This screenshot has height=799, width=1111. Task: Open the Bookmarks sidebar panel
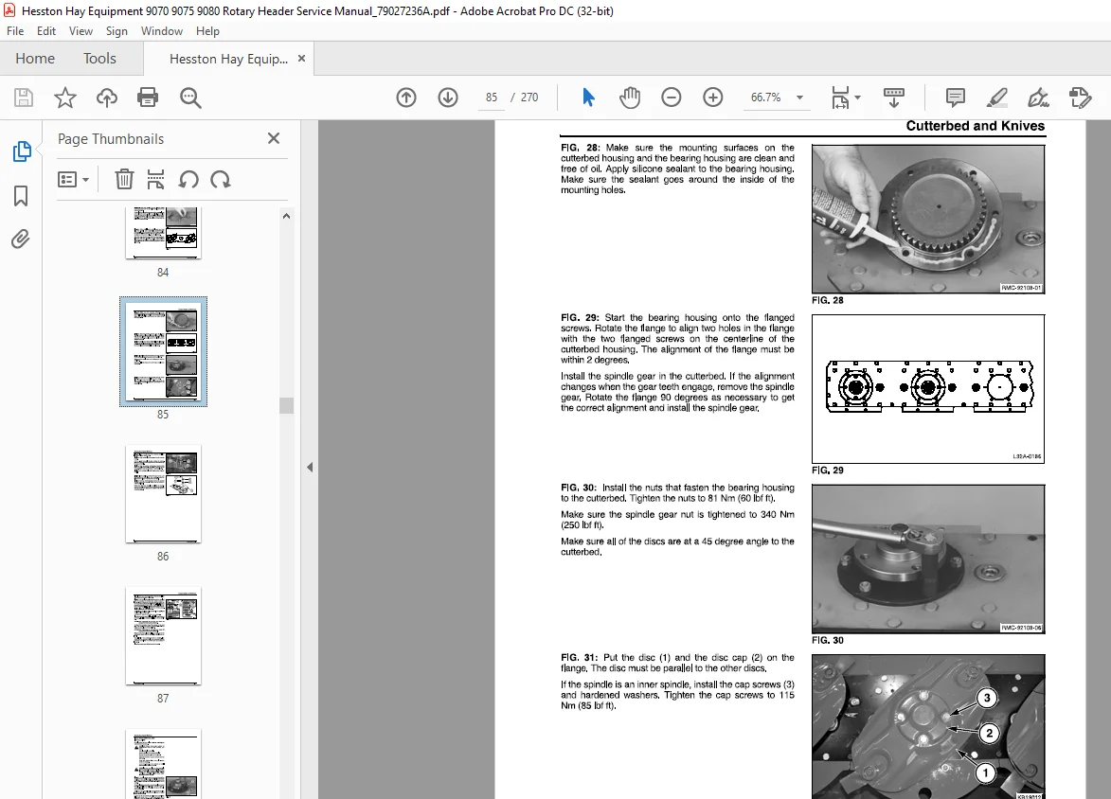(21, 196)
